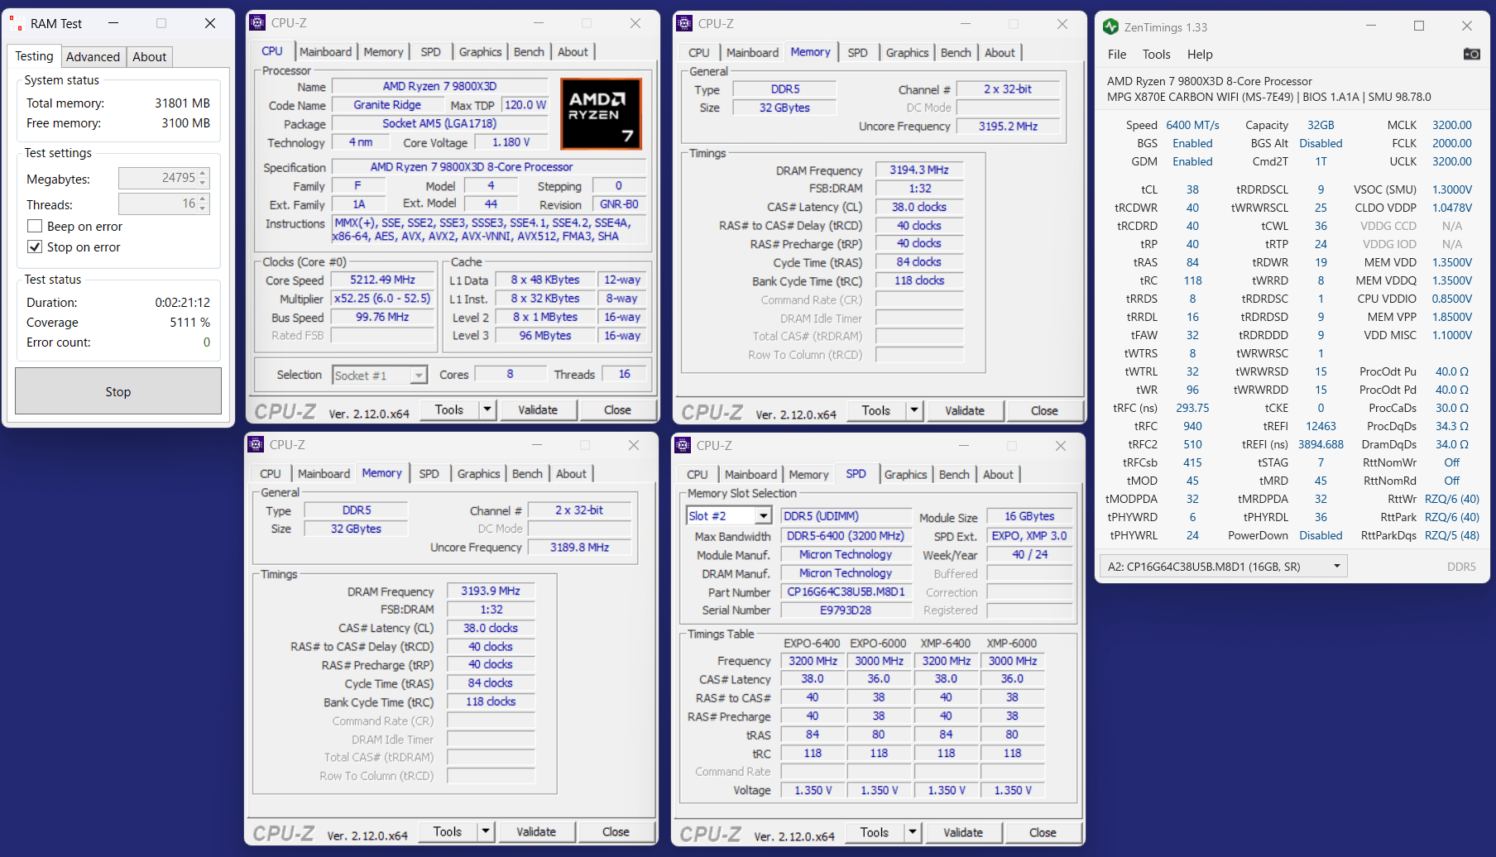Image resolution: width=1496 pixels, height=857 pixels.
Task: Click the ZenTimings tREFI value 12463
Action: (1321, 426)
